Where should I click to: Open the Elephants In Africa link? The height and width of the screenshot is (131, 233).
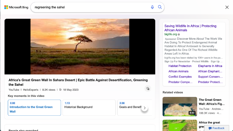pyautogui.click(x=210, y=66)
